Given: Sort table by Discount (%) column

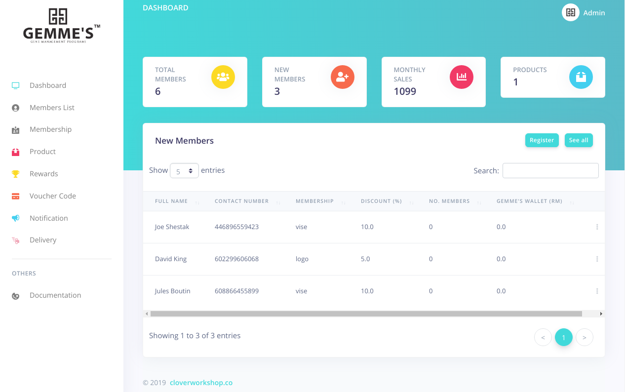Looking at the screenshot, I should pos(381,201).
